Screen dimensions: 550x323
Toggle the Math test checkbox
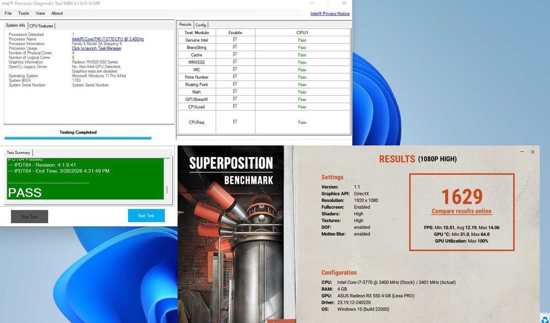click(235, 91)
